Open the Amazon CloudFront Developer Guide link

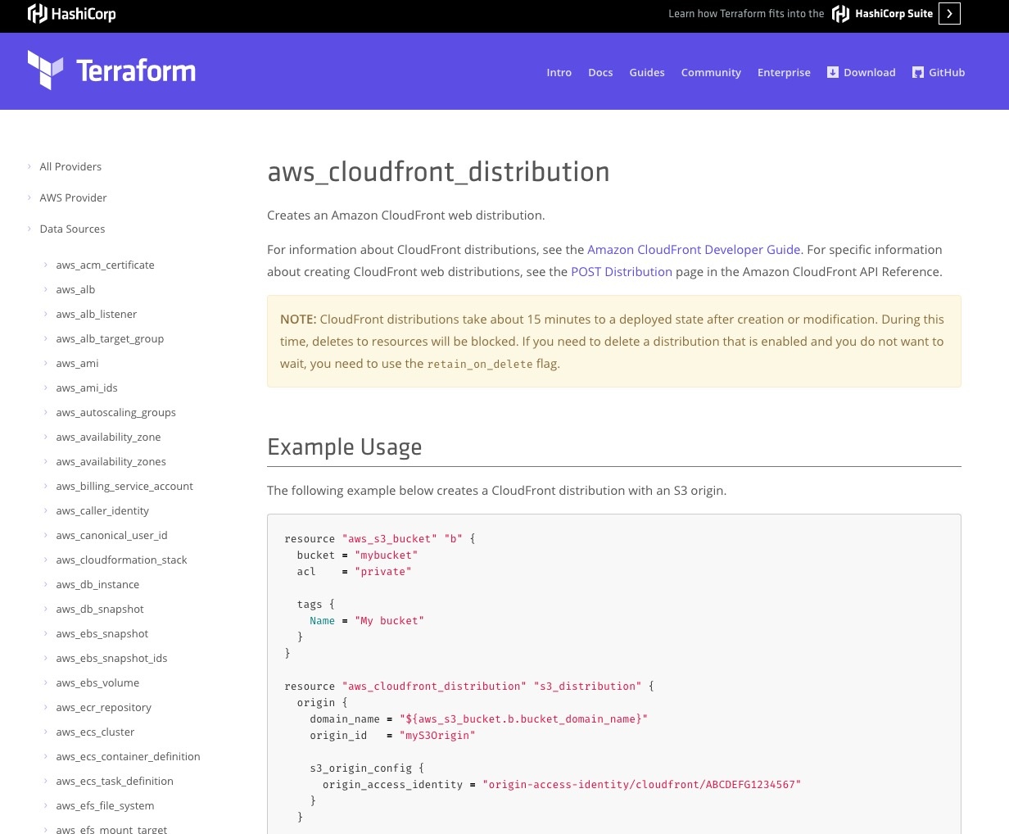coord(693,249)
